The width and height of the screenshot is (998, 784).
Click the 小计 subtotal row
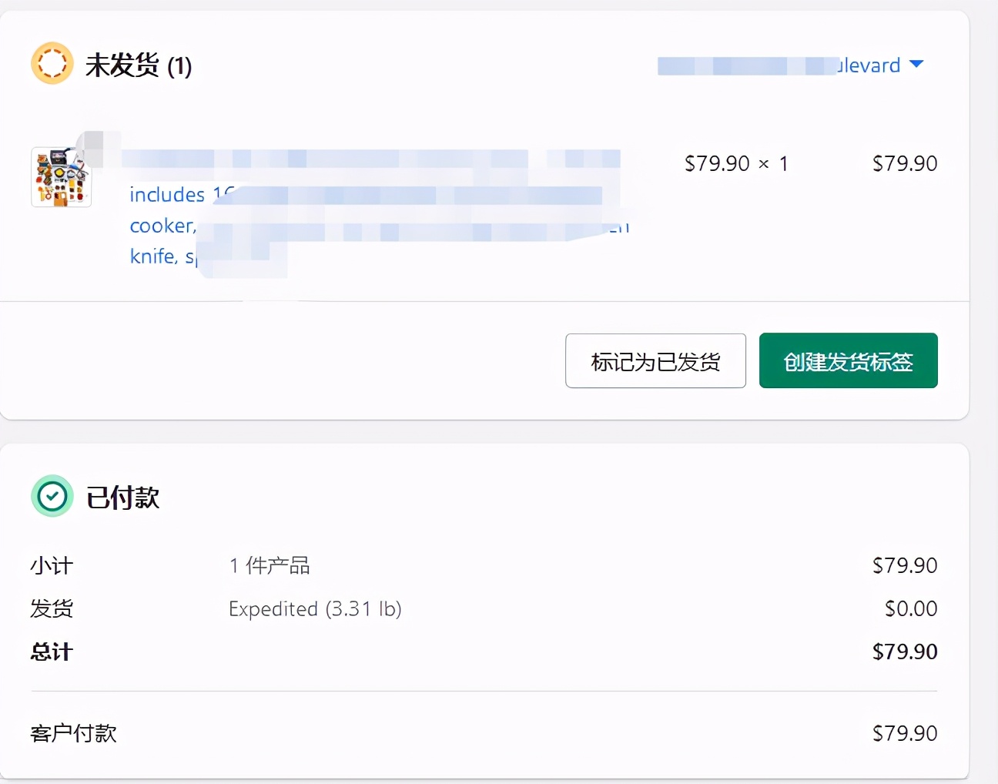point(50,565)
